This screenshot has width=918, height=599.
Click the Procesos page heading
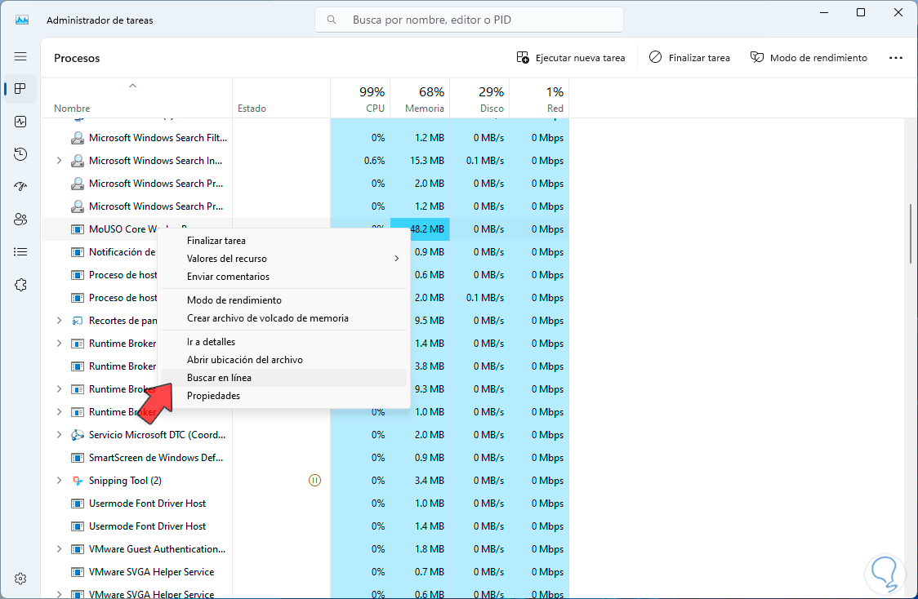tap(77, 58)
